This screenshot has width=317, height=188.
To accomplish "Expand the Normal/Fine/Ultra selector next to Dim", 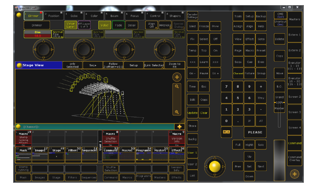I will 58,34.
